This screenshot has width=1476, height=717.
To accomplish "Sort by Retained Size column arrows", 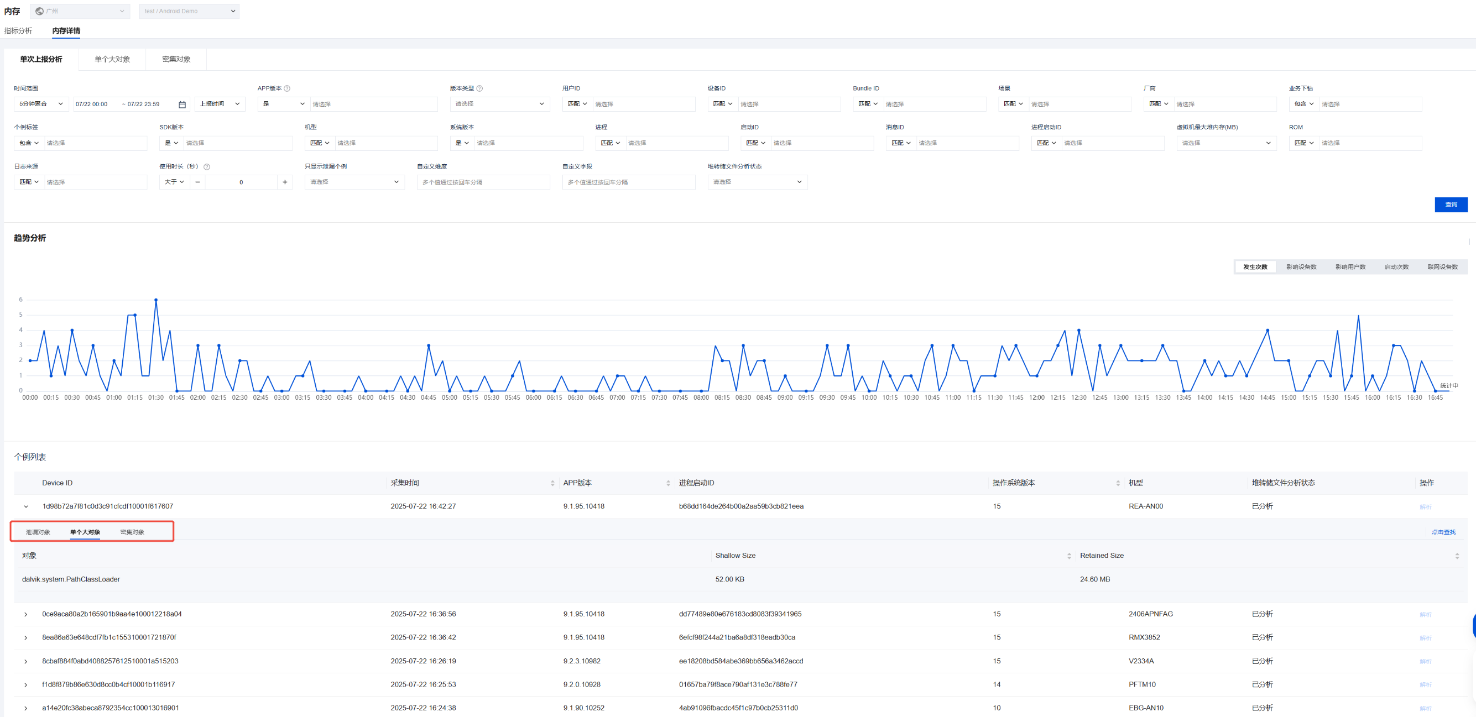I will pyautogui.click(x=1457, y=556).
